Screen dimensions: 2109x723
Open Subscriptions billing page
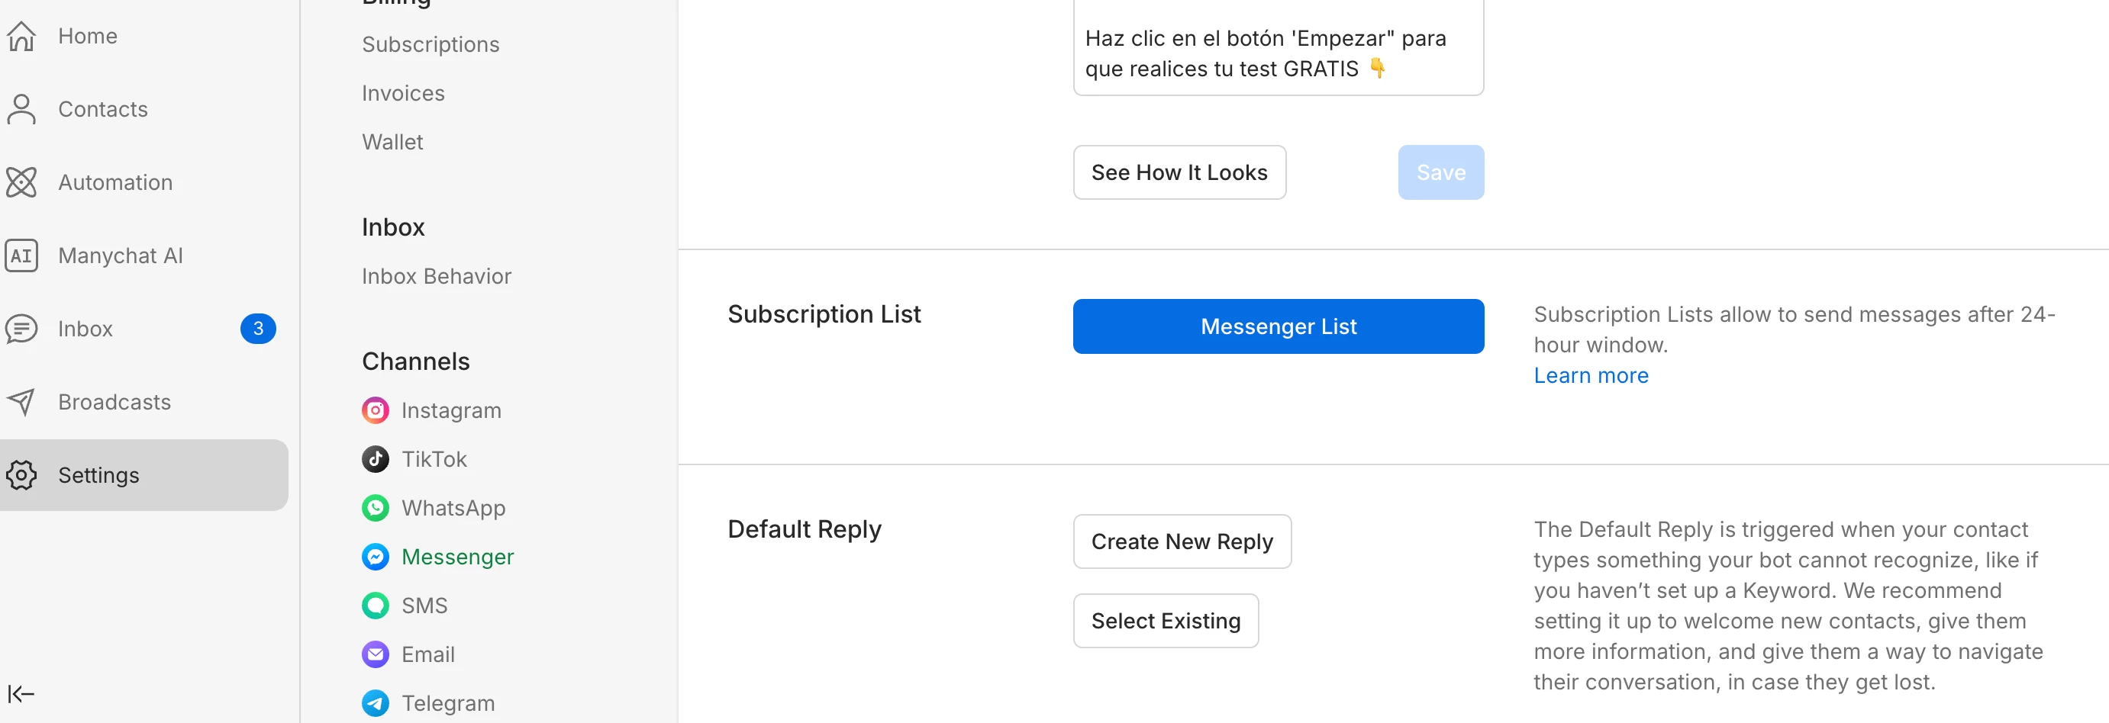430,44
